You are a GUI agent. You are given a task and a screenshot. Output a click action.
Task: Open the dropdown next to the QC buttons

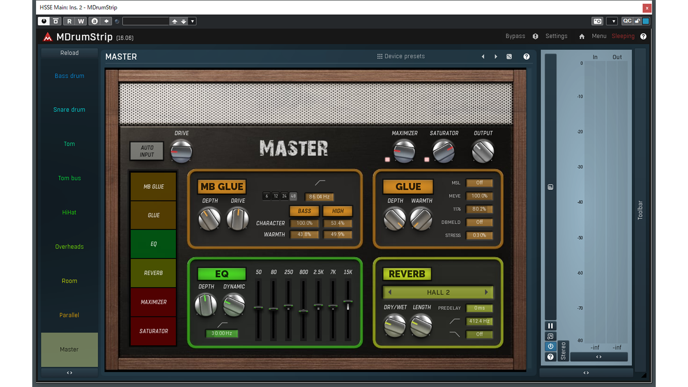click(611, 21)
